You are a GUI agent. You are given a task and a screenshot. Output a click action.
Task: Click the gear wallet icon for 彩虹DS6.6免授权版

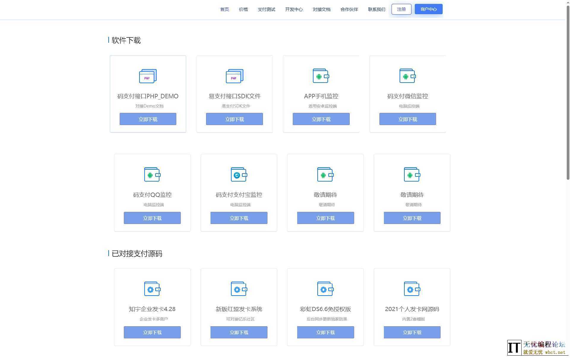tap(325, 289)
